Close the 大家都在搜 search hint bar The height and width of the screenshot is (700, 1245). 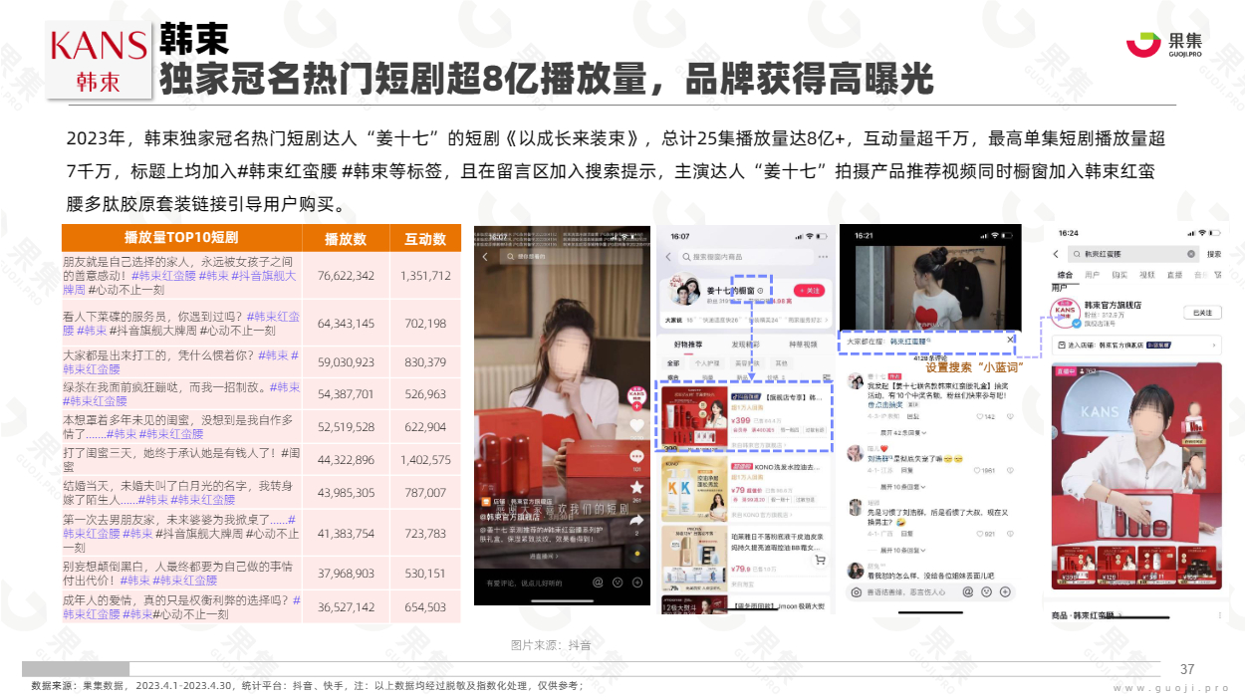(x=1010, y=340)
